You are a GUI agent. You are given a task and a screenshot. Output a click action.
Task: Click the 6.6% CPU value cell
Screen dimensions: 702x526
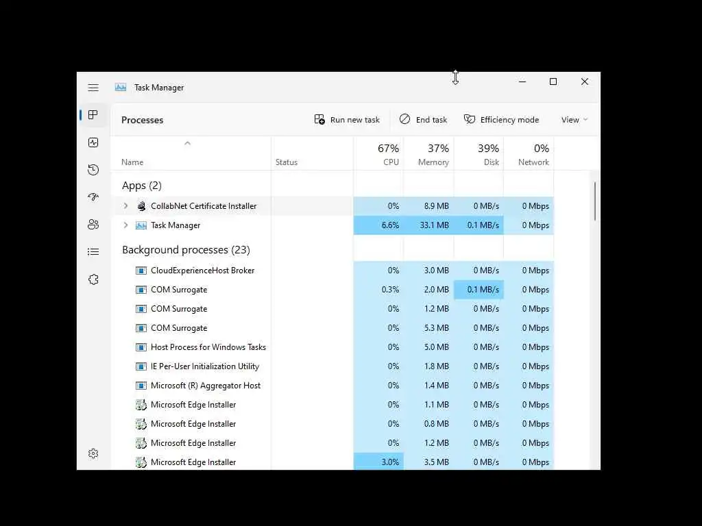378,225
